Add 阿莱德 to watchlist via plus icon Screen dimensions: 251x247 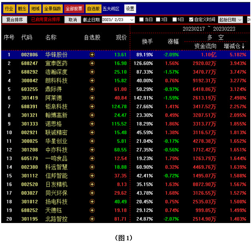(x=92, y=98)
